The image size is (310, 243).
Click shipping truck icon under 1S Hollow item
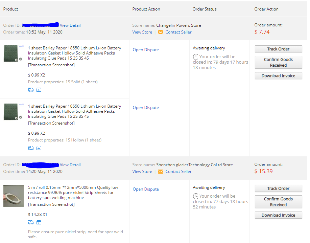[31, 148]
